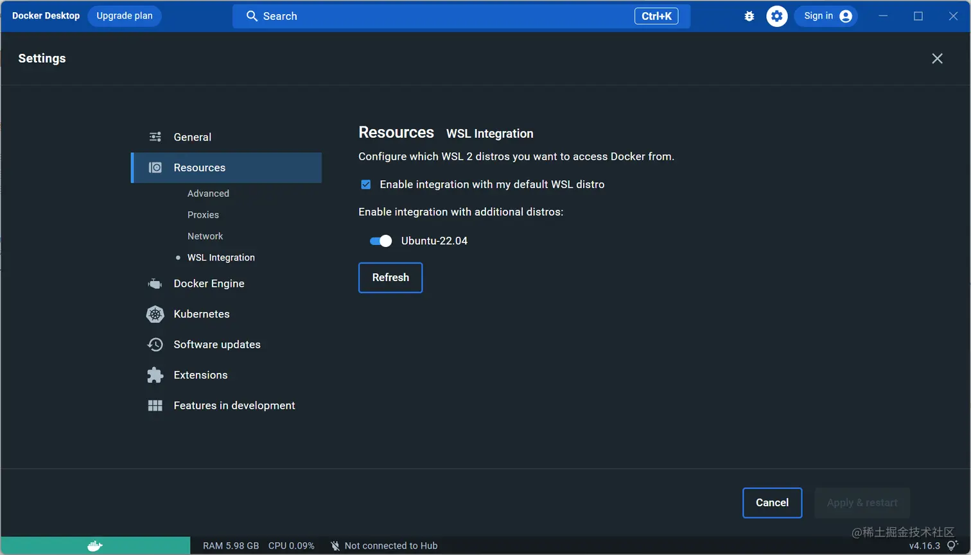Click the bug troubleshoot icon in the title bar
Image resolution: width=971 pixels, height=555 pixels.
pyautogui.click(x=749, y=16)
